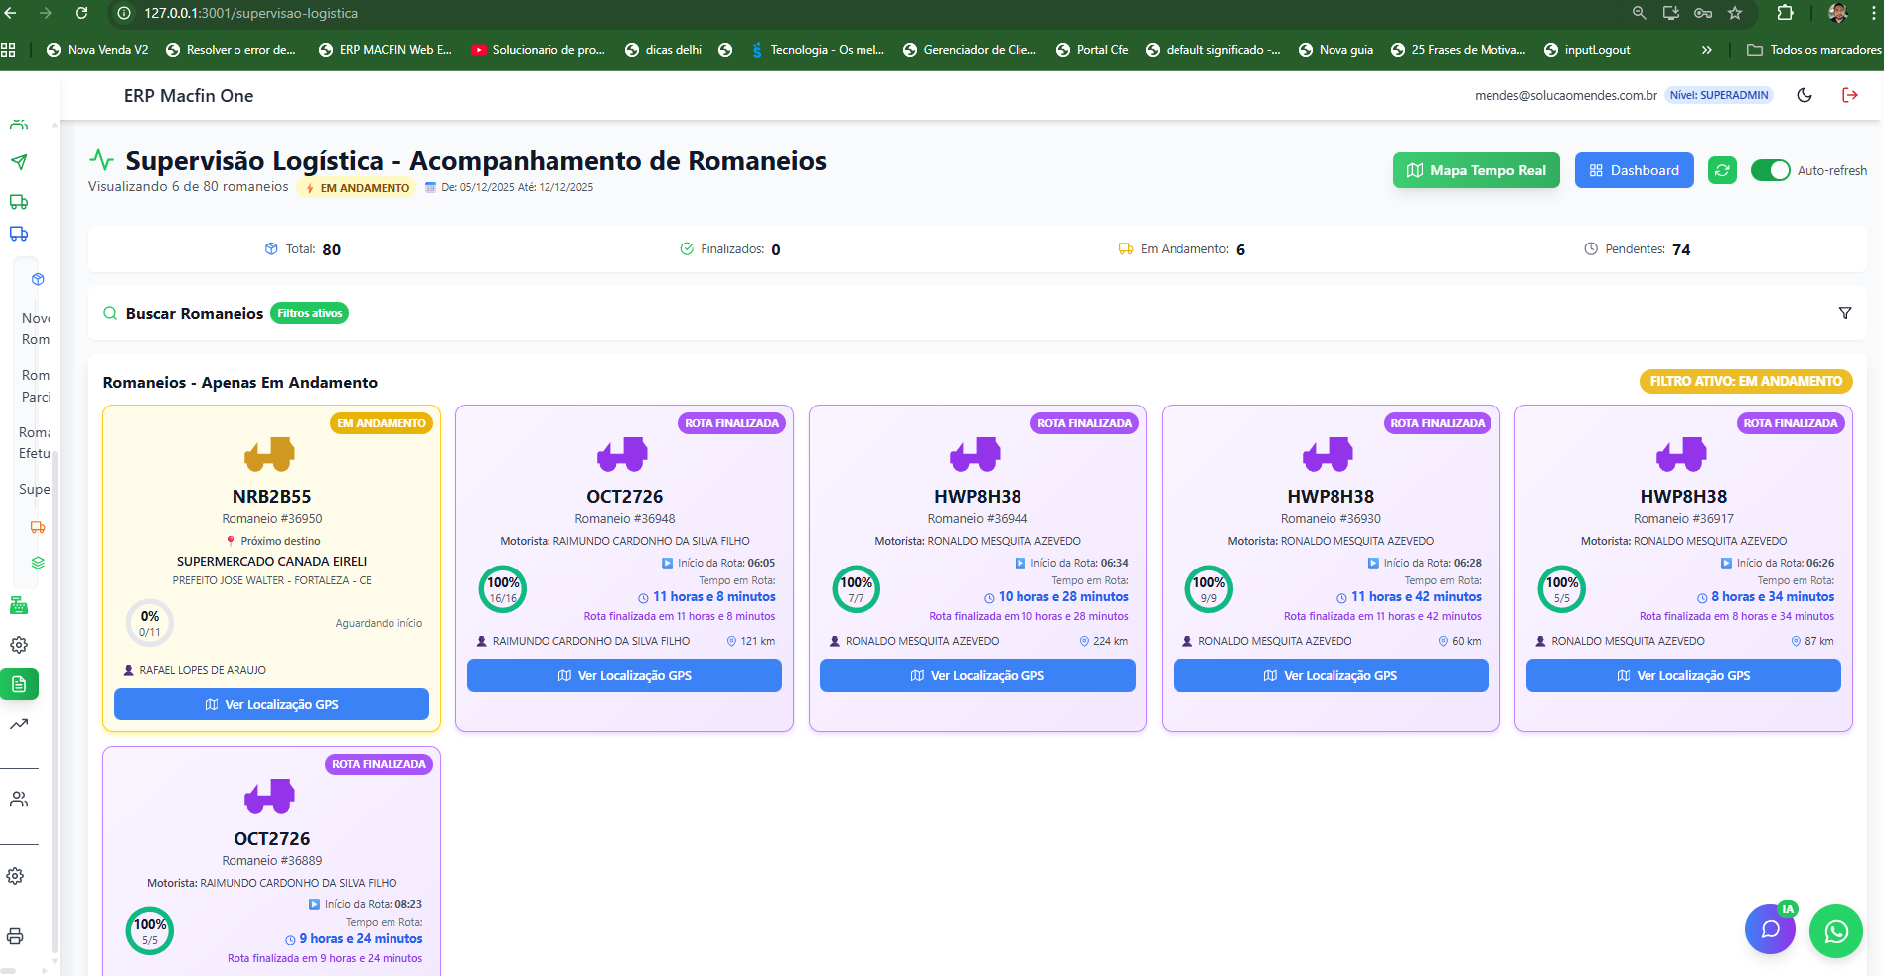Click Ver Localização GPS for romaneio NRB2B55
Viewport: 1884px width, 976px height.
(271, 704)
